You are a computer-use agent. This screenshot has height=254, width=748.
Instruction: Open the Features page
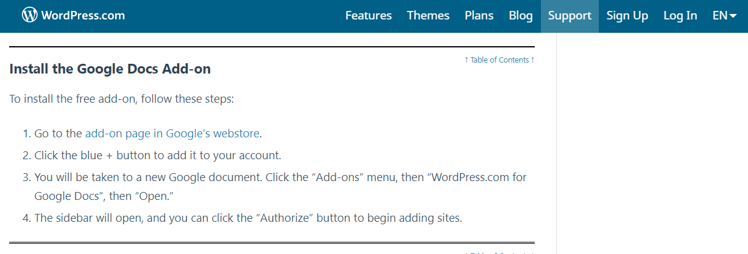[x=369, y=16]
